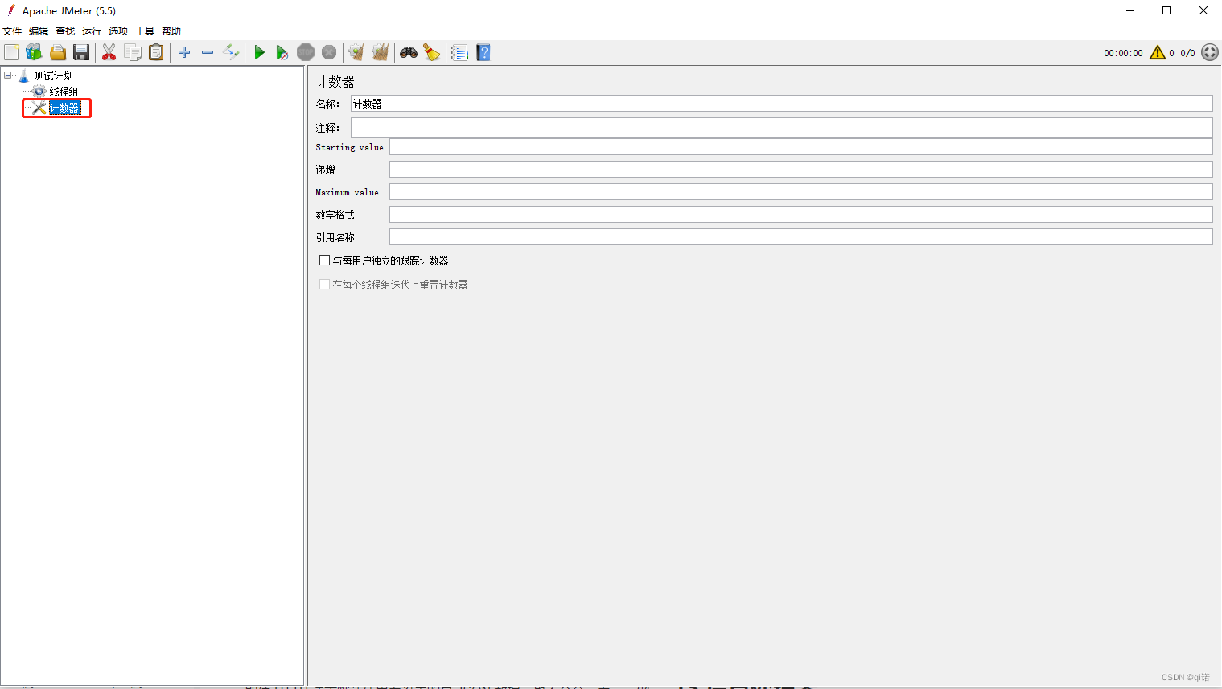Image resolution: width=1222 pixels, height=689 pixels.
Task: Reset search with brush icon
Action: tap(432, 52)
